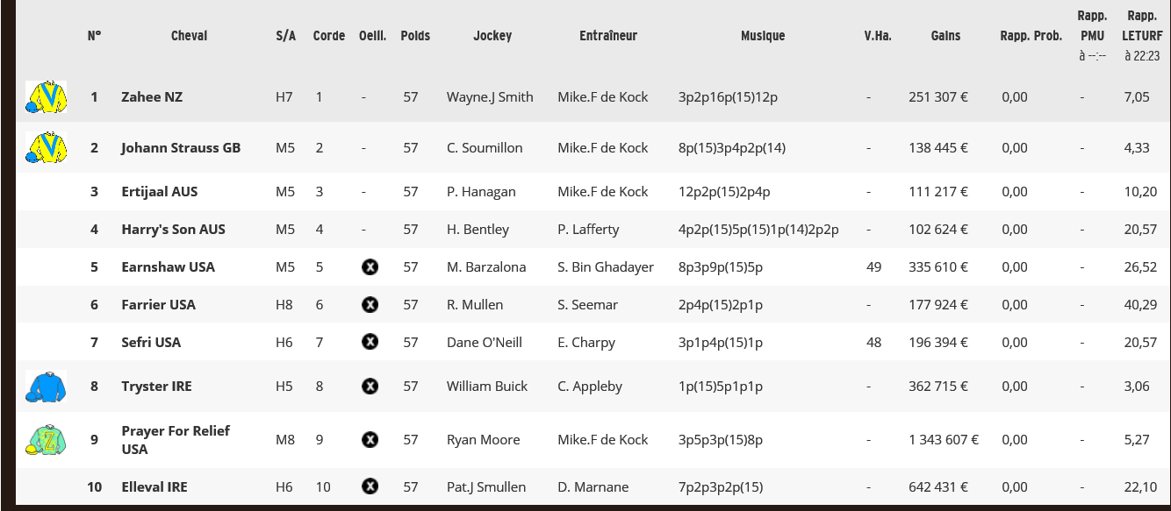Sort table by Gains column header
This screenshot has height=511, width=1171.
[x=945, y=36]
